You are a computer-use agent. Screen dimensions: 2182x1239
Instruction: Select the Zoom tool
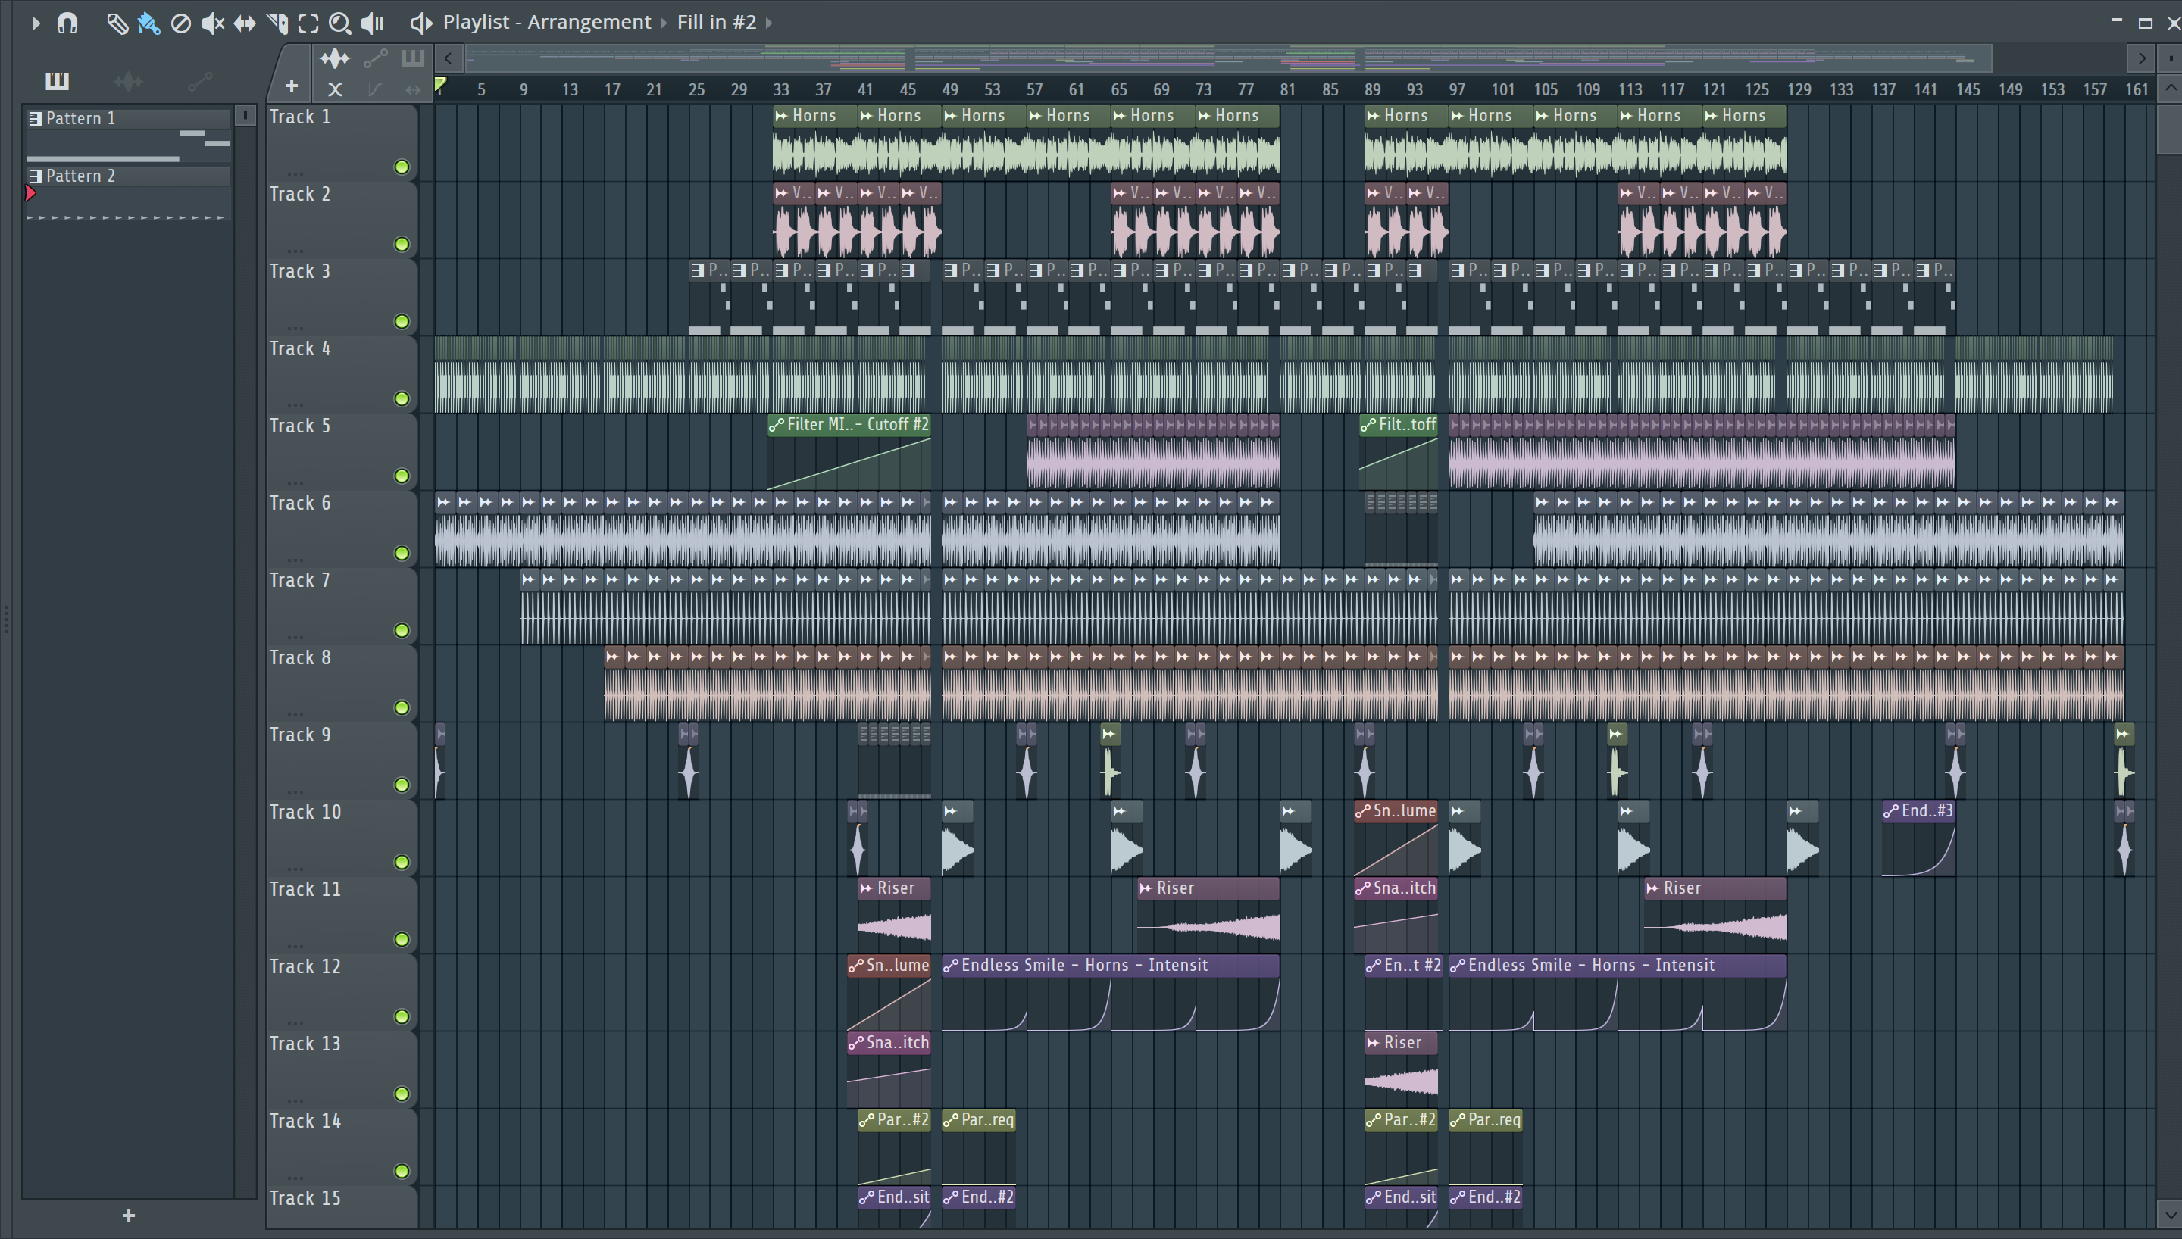pyautogui.click(x=339, y=23)
